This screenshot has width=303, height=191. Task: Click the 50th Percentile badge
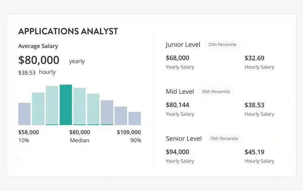pos(216,91)
